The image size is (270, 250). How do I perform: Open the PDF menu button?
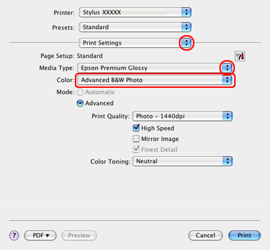click(x=40, y=236)
